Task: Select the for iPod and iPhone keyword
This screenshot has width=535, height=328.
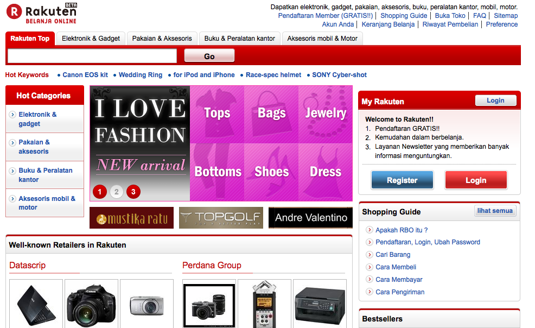Action: (204, 75)
